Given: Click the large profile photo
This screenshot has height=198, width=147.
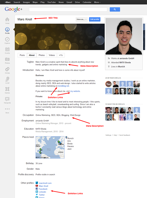Looking at the screenshot, I should pyautogui.click(x=124, y=36).
